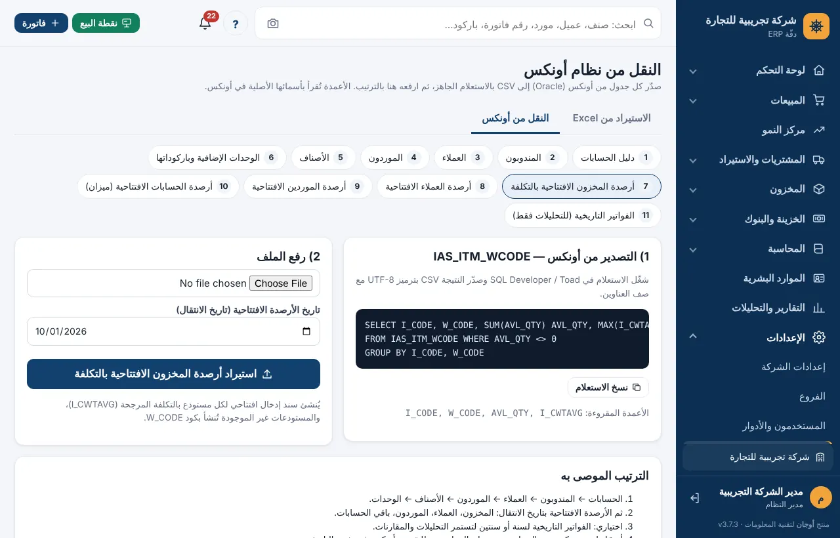Click the global search input field

pos(458,24)
